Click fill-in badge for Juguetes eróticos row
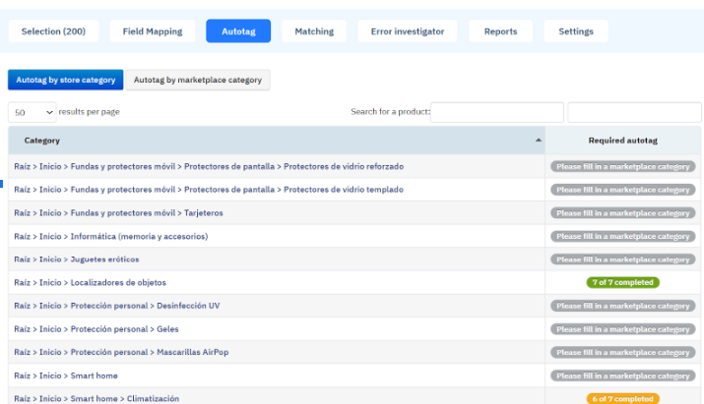Screen dimensions: 704x404 [x=622, y=260]
